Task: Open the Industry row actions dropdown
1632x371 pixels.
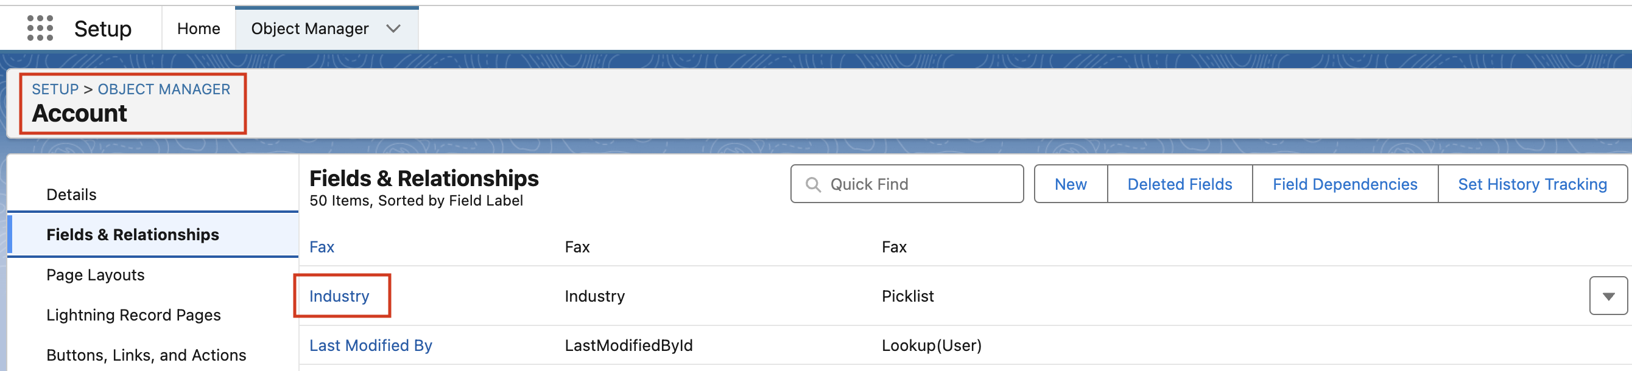Action: (x=1607, y=296)
